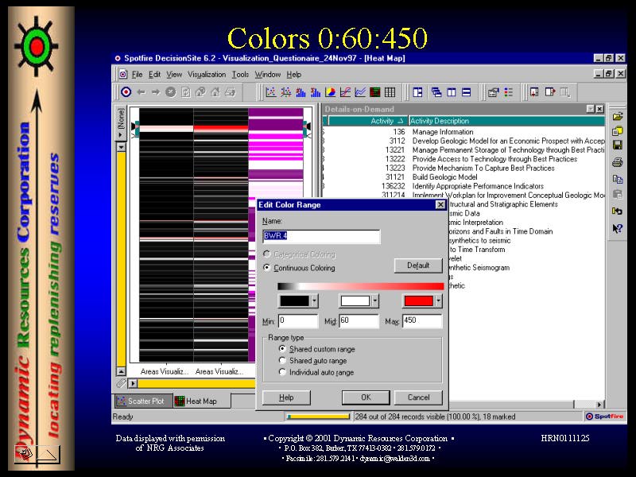Select the Shared auto range option
Viewport: 636px width, 477px height.
tap(282, 361)
